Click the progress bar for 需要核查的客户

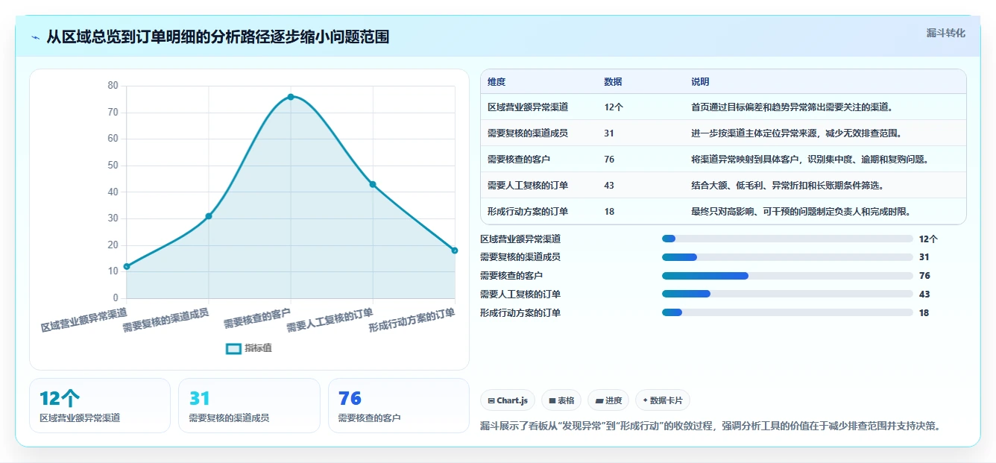coord(787,276)
